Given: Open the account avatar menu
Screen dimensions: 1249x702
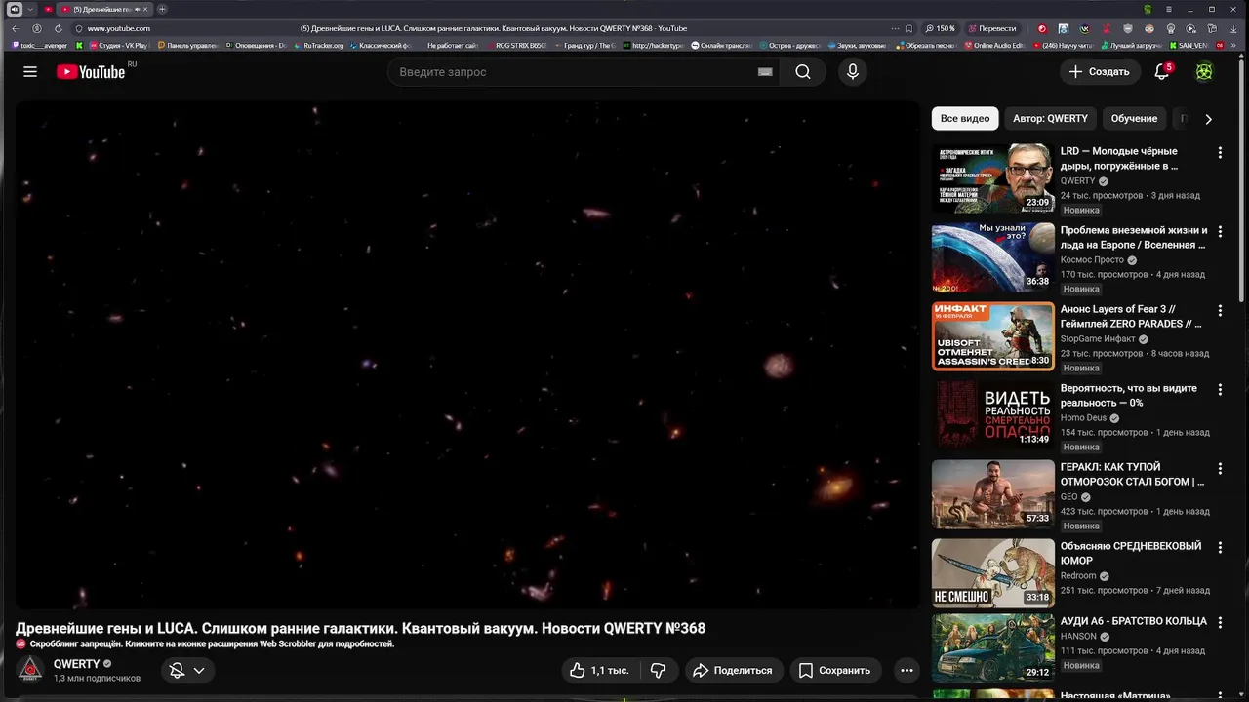Looking at the screenshot, I should pyautogui.click(x=1205, y=72).
